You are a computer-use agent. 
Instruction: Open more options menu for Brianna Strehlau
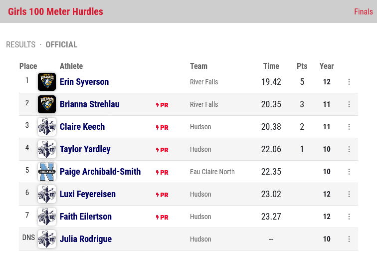click(349, 104)
